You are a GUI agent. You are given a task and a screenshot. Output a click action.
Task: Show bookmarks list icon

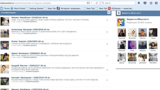click(x=156, y=3)
